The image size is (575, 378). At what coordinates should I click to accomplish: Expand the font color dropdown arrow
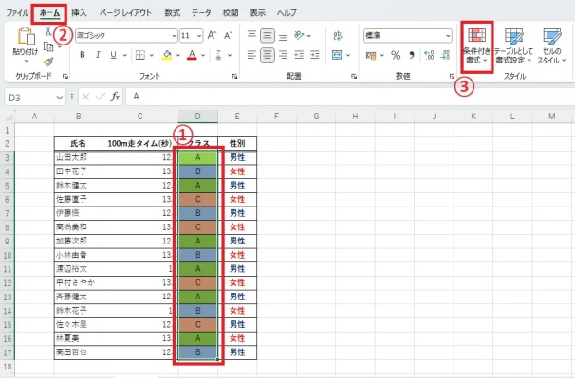point(203,55)
